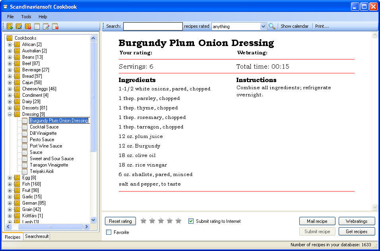Click the Reset rating button
This screenshot has width=380, height=251.
click(x=120, y=221)
